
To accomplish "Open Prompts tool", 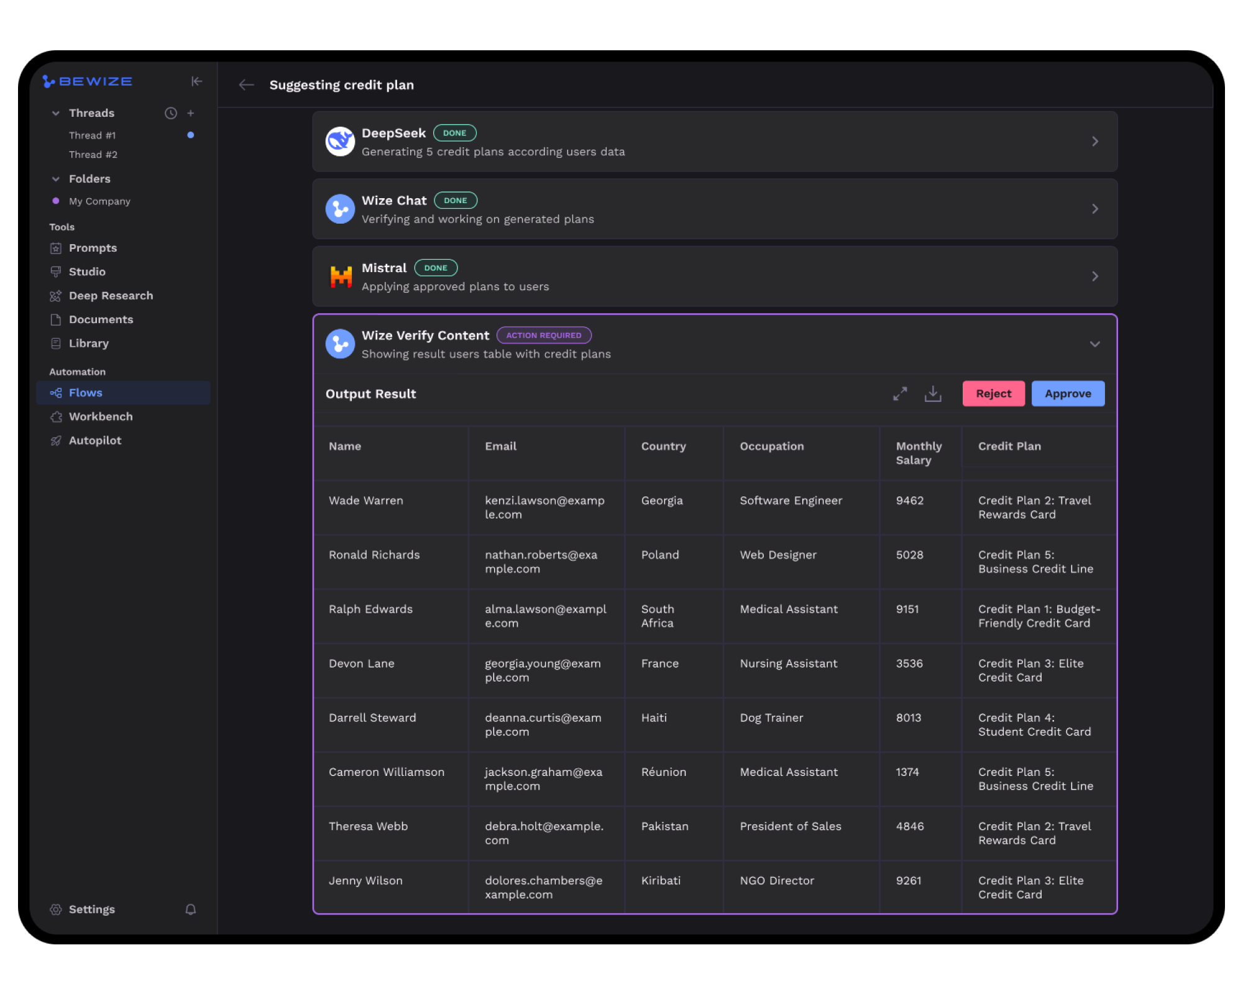I will pos(93,248).
